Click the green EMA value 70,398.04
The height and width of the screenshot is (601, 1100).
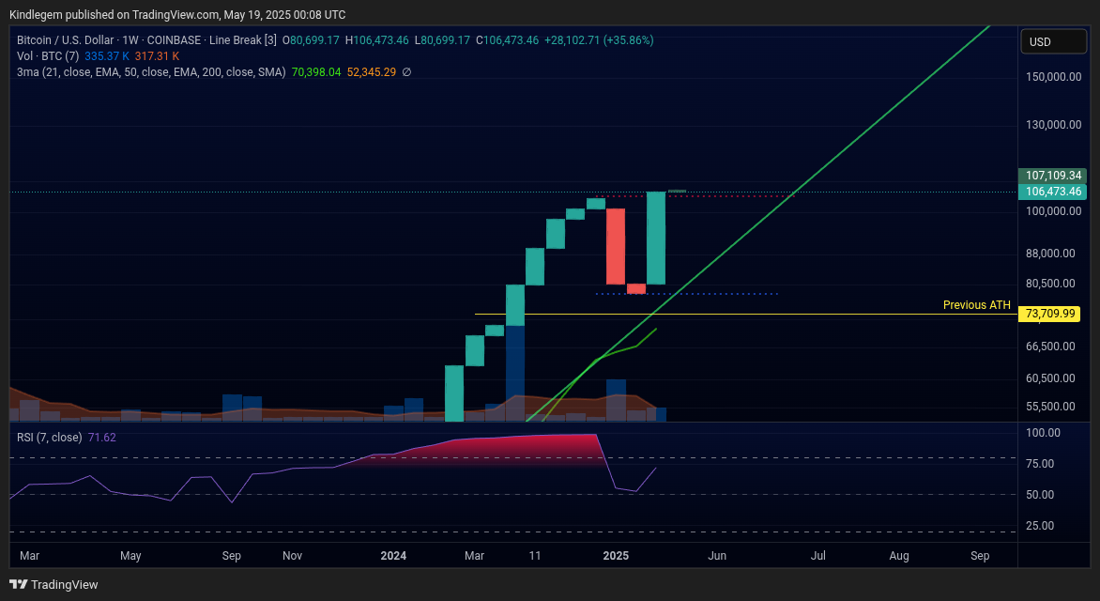tap(315, 71)
